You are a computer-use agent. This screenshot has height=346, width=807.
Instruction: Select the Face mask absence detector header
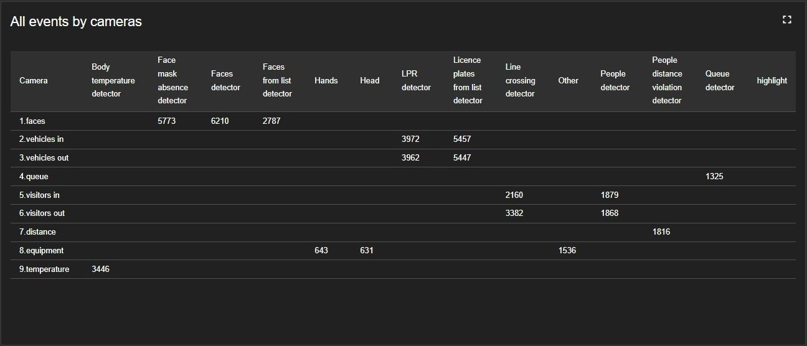point(172,81)
